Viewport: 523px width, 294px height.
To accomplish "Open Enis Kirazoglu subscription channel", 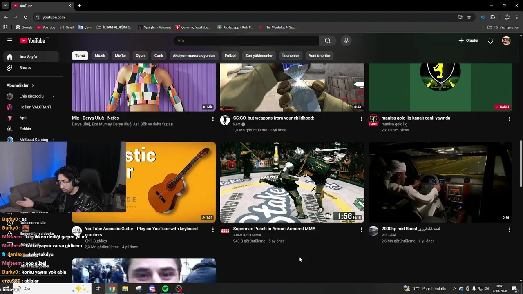I will tap(31, 96).
